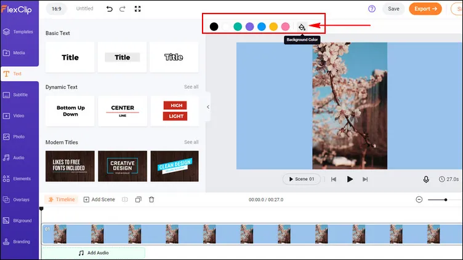Click Add Scene button
Image resolution: width=463 pixels, height=260 pixels.
tap(99, 200)
